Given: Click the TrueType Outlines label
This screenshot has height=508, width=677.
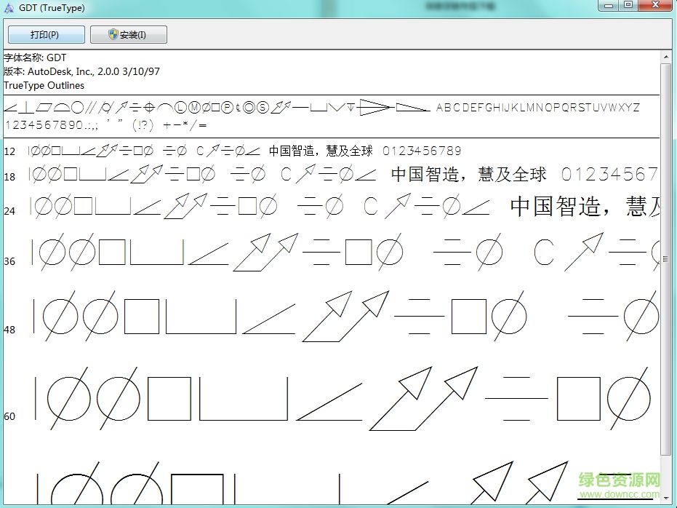Looking at the screenshot, I should [x=43, y=85].
